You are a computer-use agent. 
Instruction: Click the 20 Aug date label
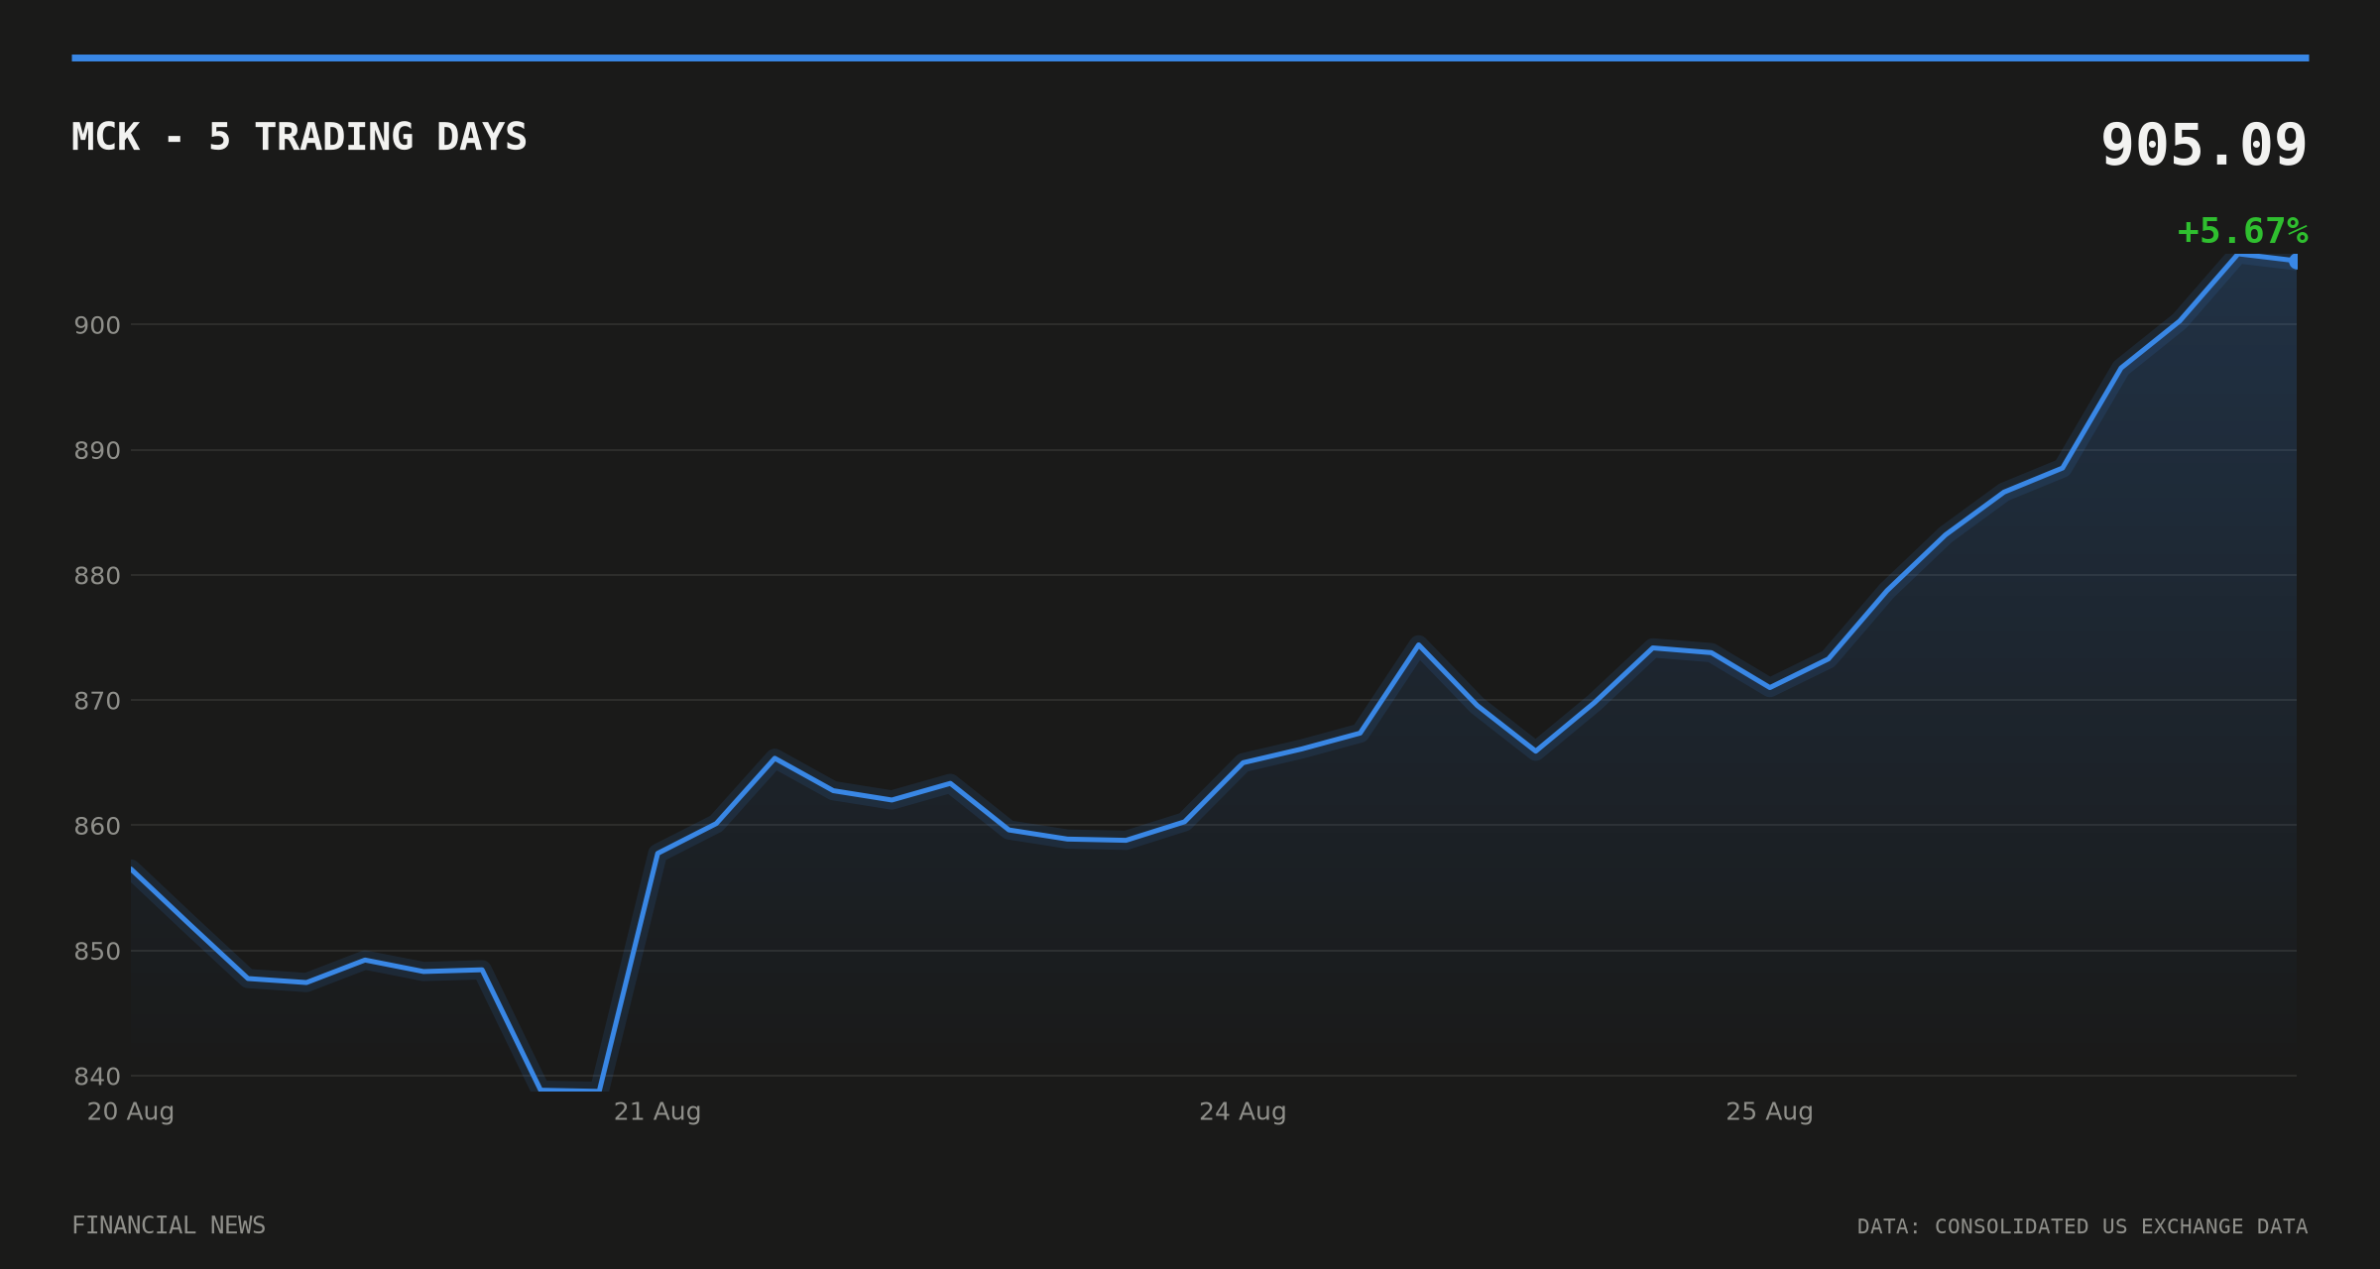pos(131,1111)
